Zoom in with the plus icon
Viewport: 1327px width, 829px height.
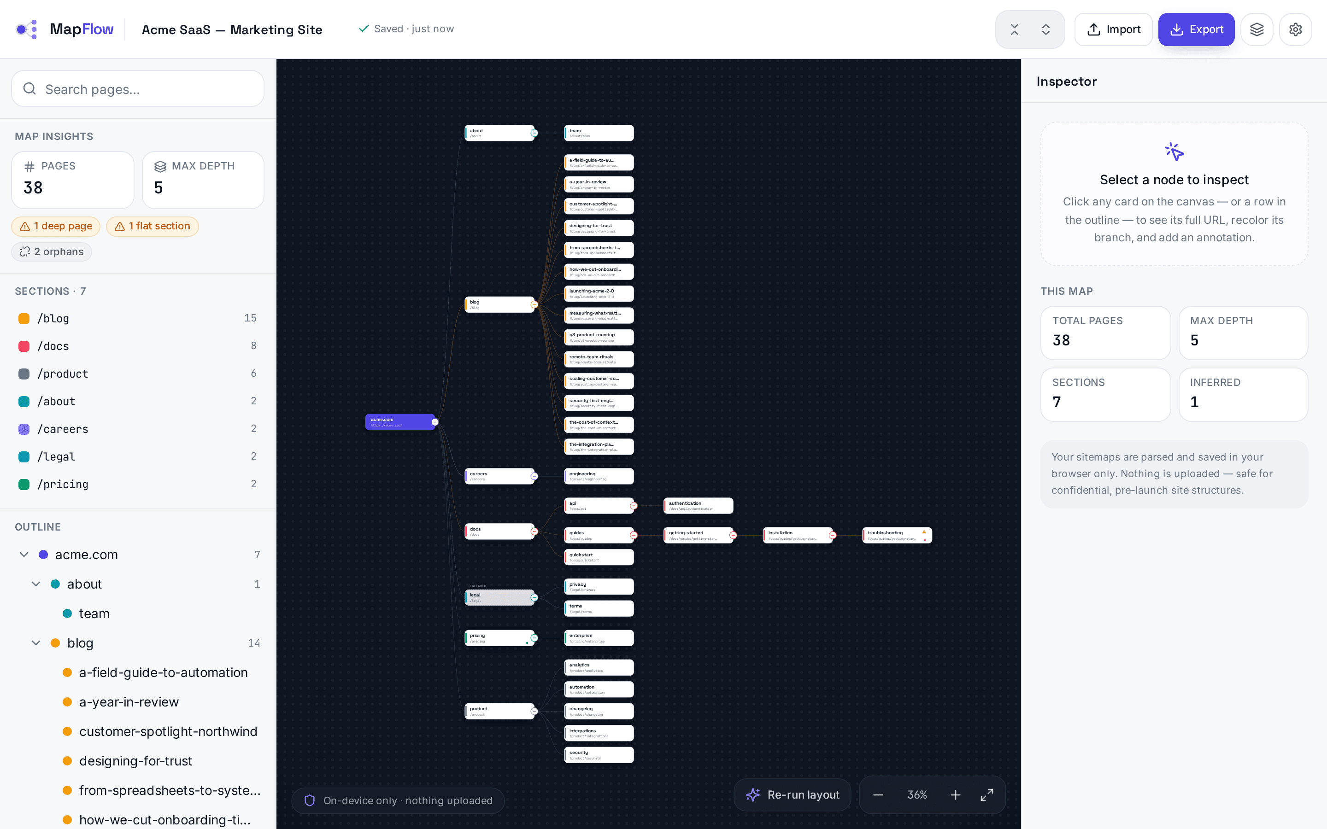(955, 795)
